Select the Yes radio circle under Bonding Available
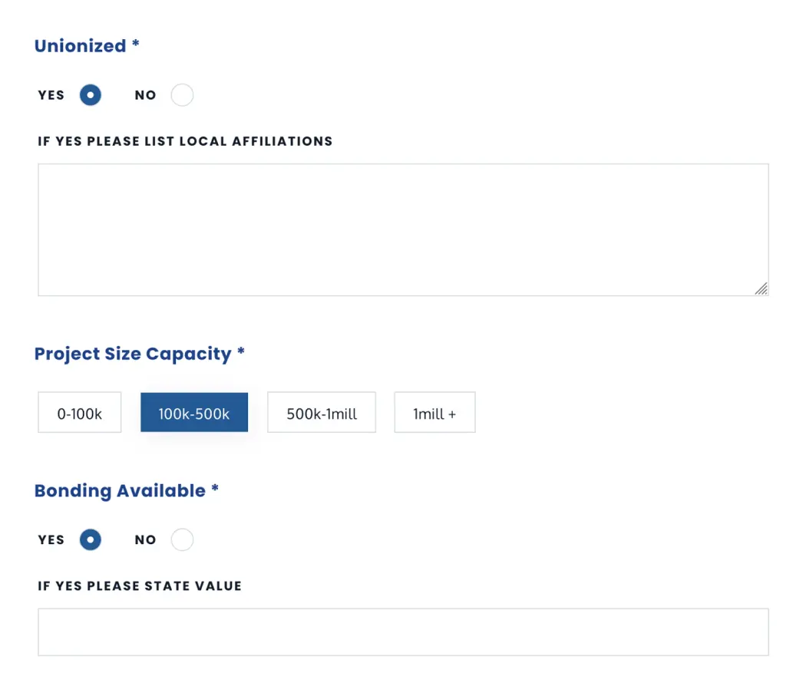 tap(91, 539)
